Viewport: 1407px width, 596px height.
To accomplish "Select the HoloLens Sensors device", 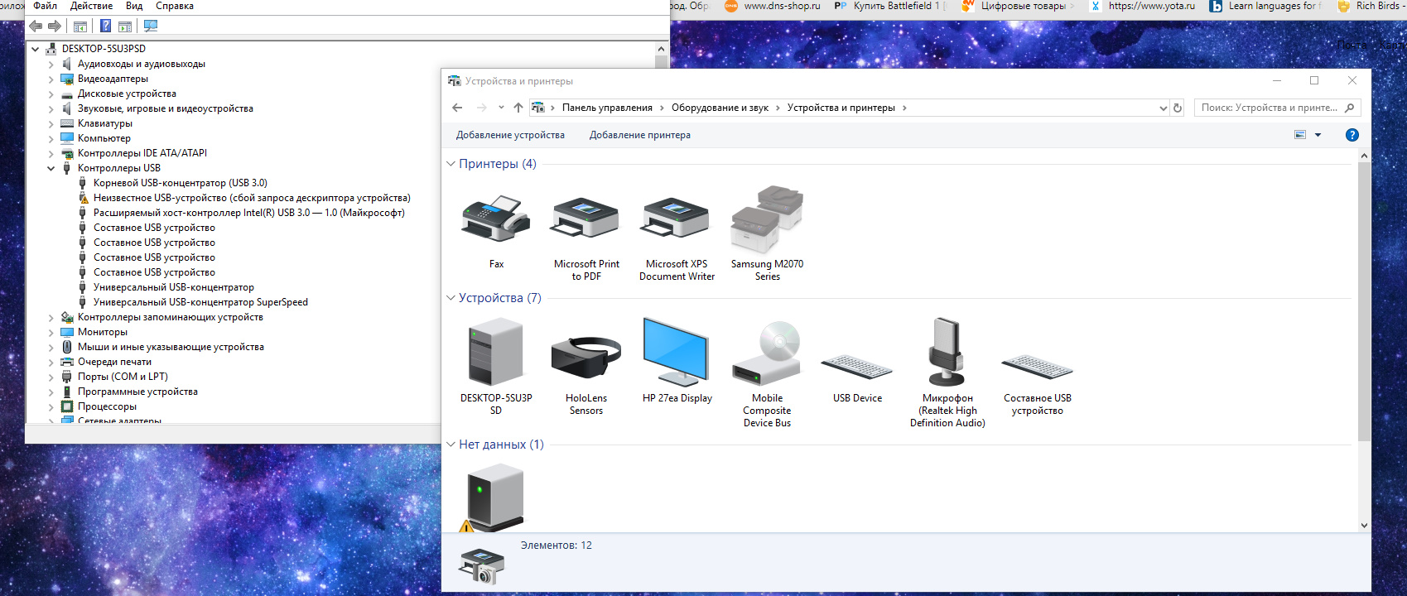I will pos(585,358).
